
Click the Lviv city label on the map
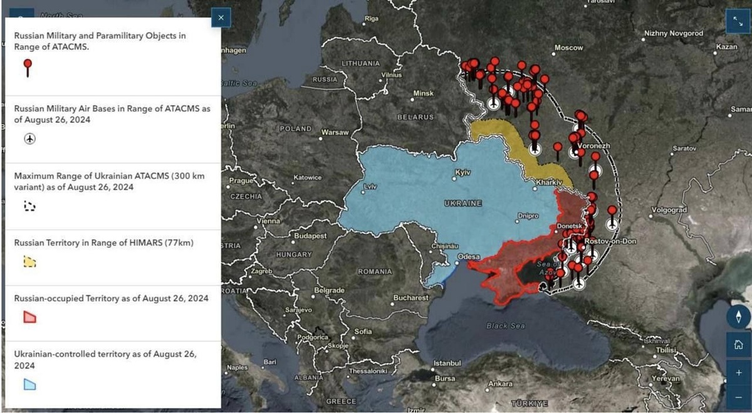[x=371, y=187]
